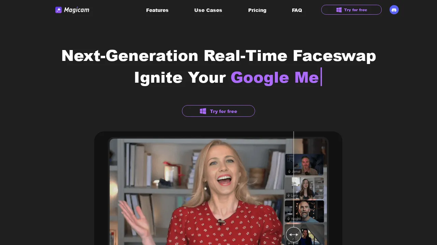
Task: Click the before/after comparison slider handle
Action: [294, 234]
